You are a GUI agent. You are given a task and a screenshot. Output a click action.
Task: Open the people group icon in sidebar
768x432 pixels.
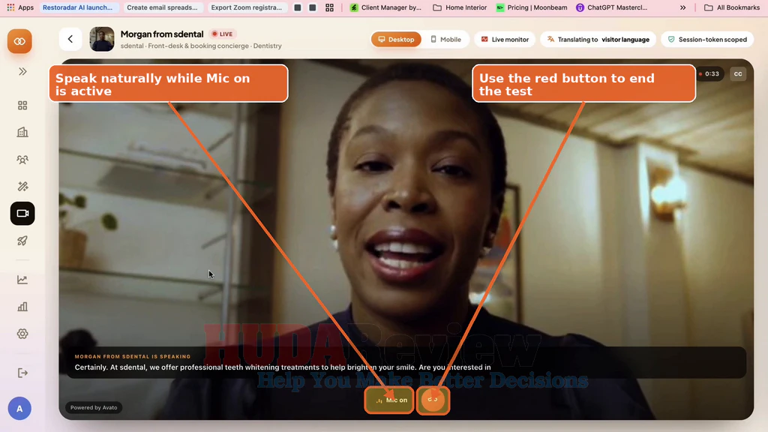(x=22, y=160)
